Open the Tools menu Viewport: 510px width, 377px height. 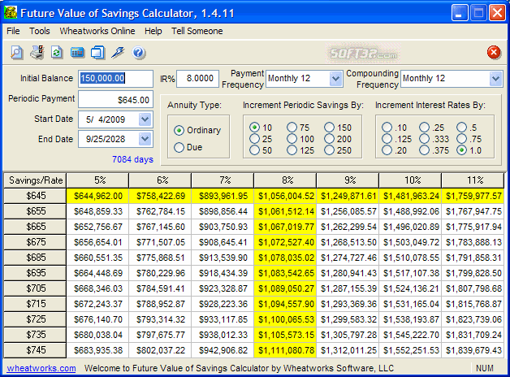point(40,31)
